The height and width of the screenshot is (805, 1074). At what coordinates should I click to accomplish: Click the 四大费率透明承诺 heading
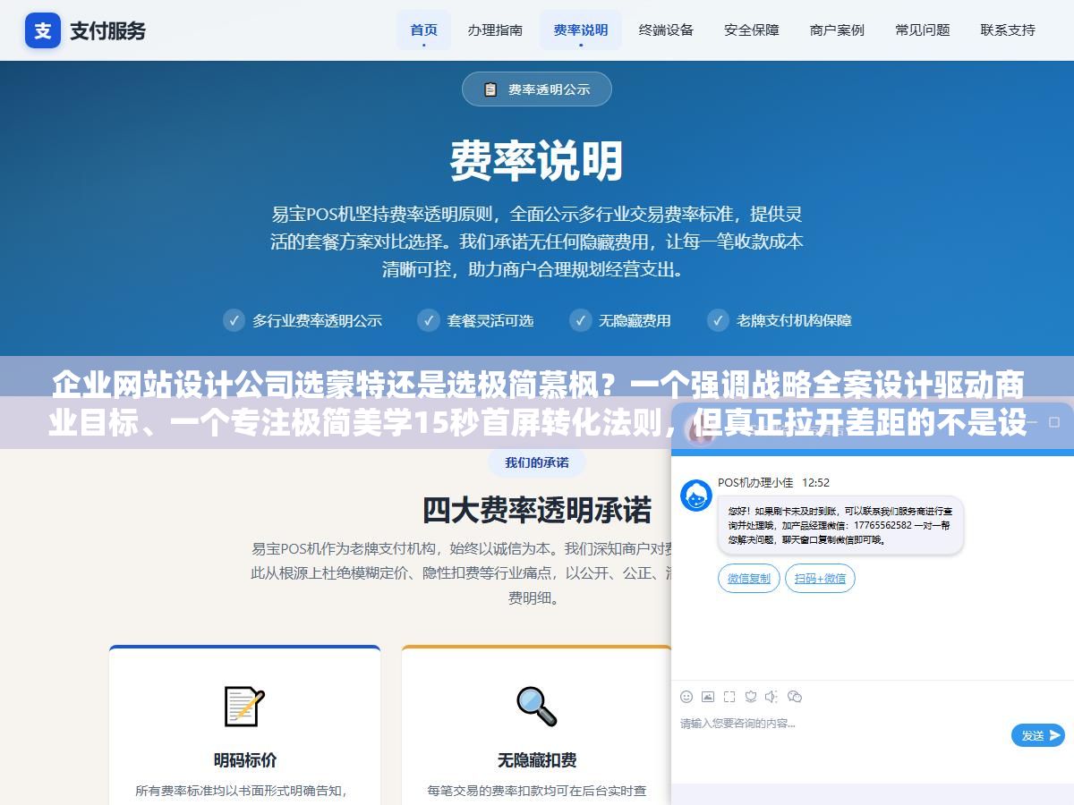tap(537, 510)
